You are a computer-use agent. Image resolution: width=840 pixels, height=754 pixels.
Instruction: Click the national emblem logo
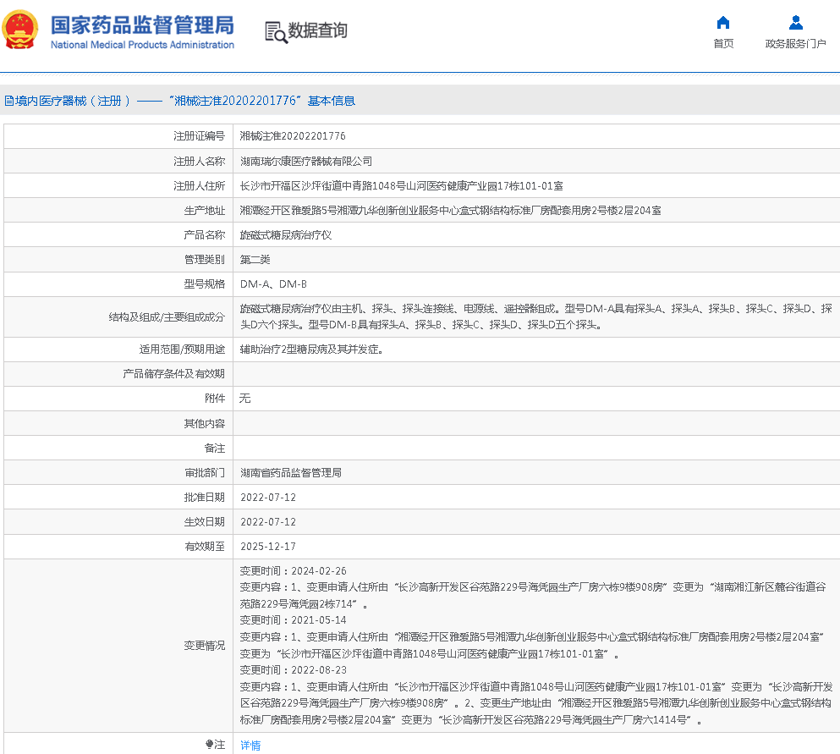point(20,31)
